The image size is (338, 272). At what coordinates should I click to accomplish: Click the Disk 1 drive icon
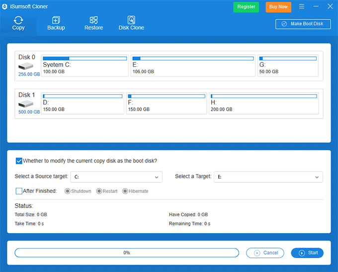27,104
